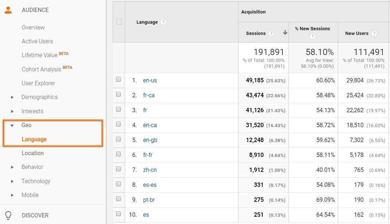Sort by New Users column header
The height and width of the screenshot is (224, 390).
pos(356,33)
